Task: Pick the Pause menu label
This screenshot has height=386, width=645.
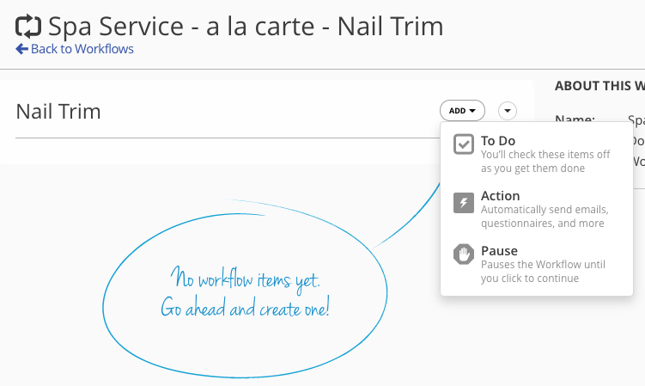Action: point(499,251)
